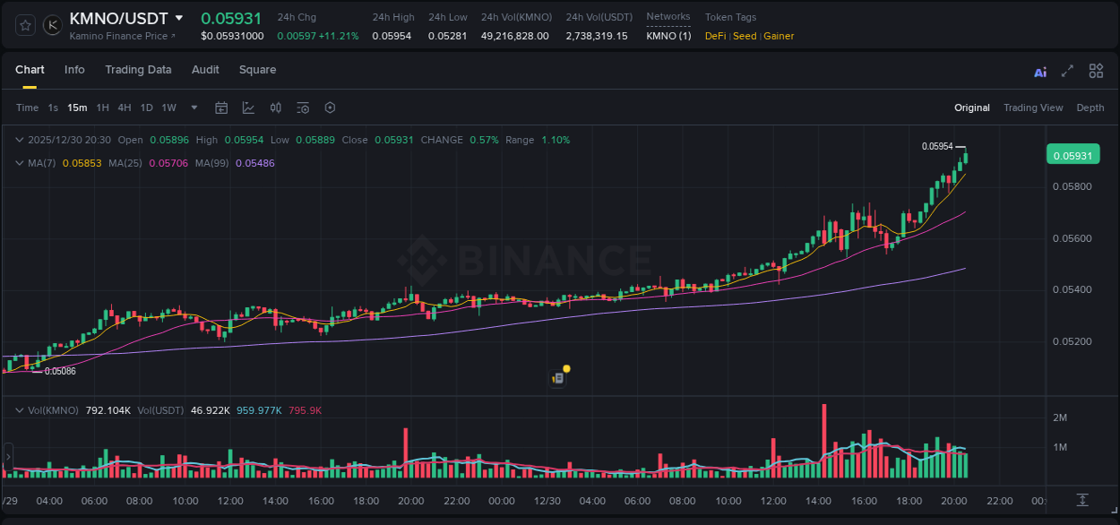This screenshot has width=1120, height=525.
Task: Click the date range calendar icon
Action: coord(221,108)
